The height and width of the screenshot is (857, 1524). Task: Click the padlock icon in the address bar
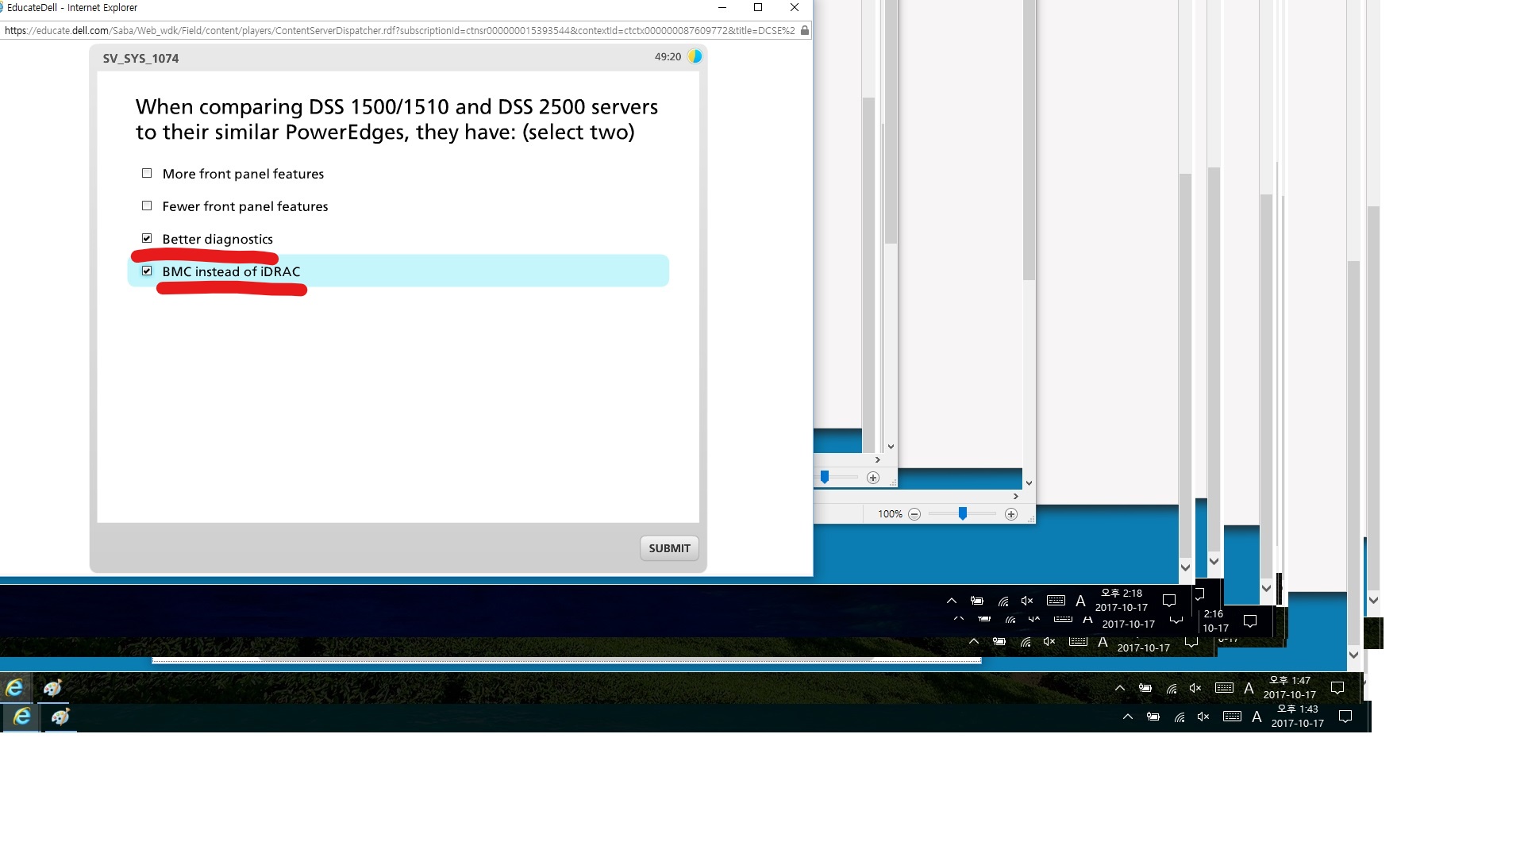click(x=804, y=31)
